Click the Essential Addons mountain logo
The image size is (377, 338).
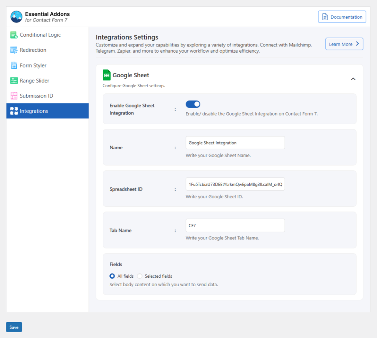pos(16,17)
